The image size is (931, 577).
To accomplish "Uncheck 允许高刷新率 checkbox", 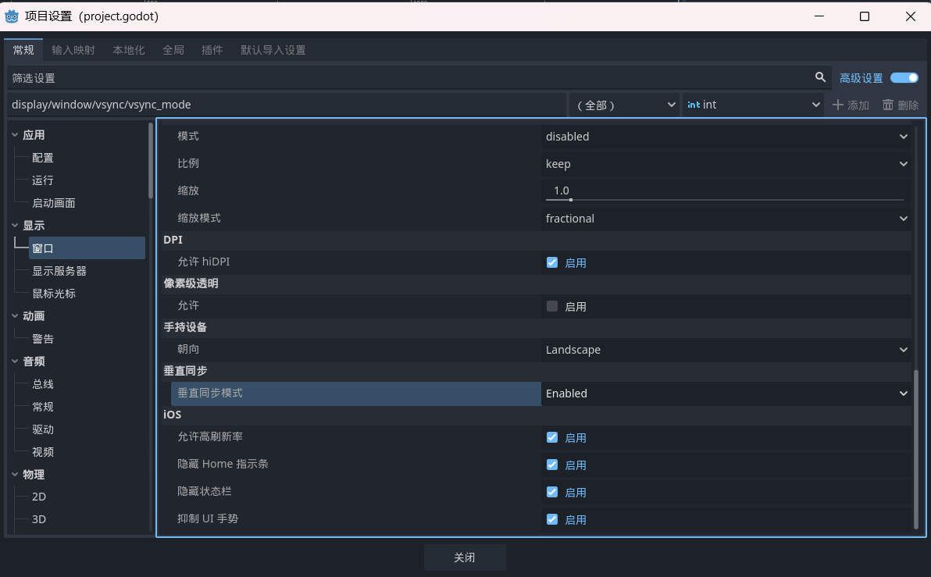I will pyautogui.click(x=552, y=437).
